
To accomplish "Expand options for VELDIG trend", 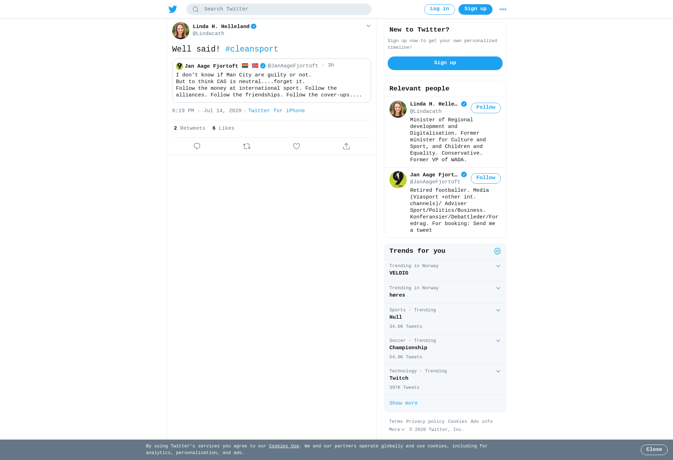I will tap(498, 266).
